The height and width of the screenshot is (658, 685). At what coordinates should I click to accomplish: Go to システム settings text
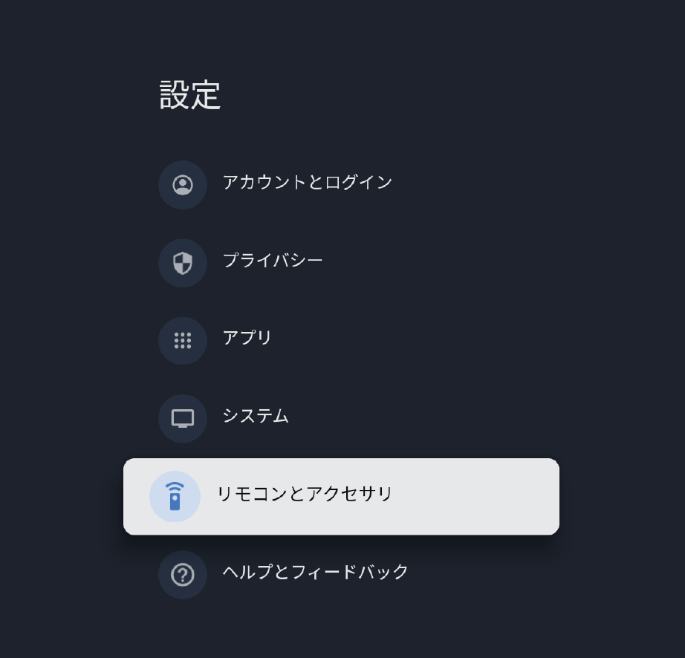click(256, 416)
